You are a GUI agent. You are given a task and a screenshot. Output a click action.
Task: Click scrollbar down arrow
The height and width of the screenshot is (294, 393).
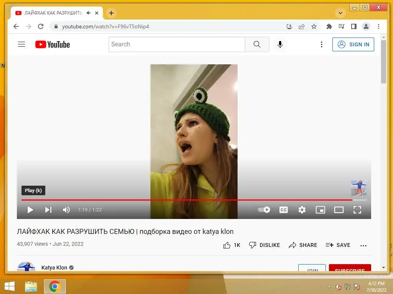(383, 268)
